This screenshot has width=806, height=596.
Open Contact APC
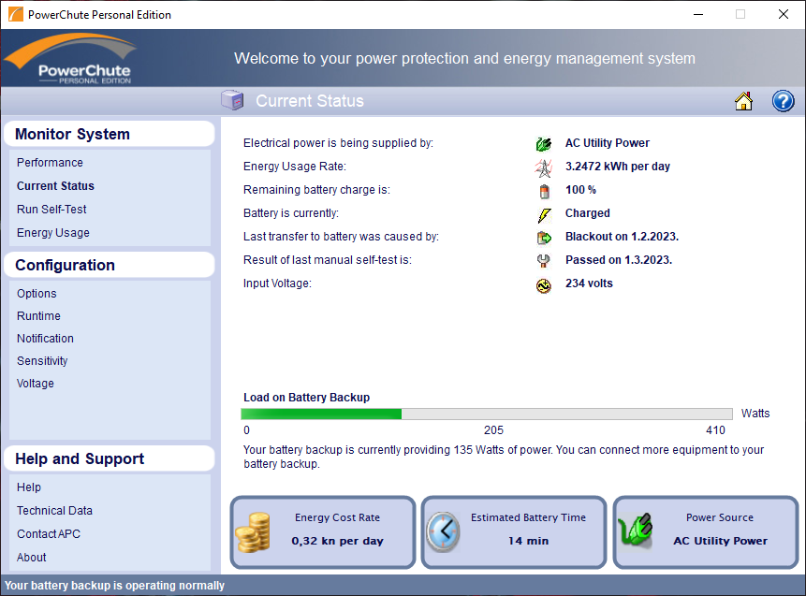[x=49, y=534]
